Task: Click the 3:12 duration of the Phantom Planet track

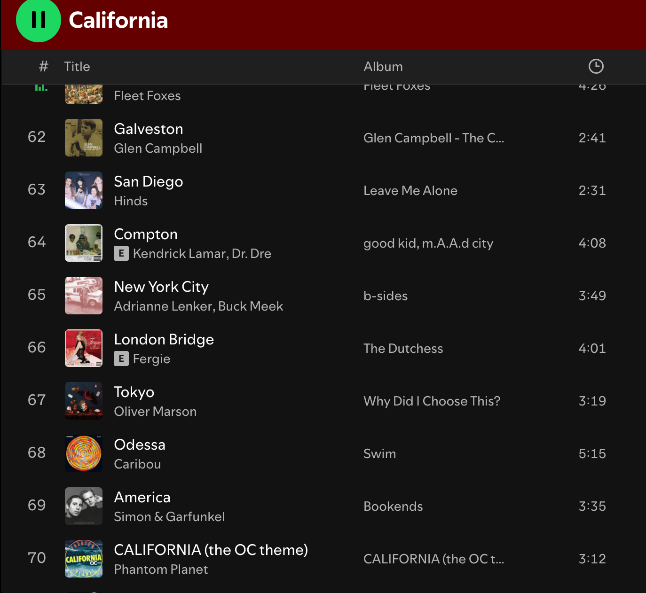Action: (592, 559)
